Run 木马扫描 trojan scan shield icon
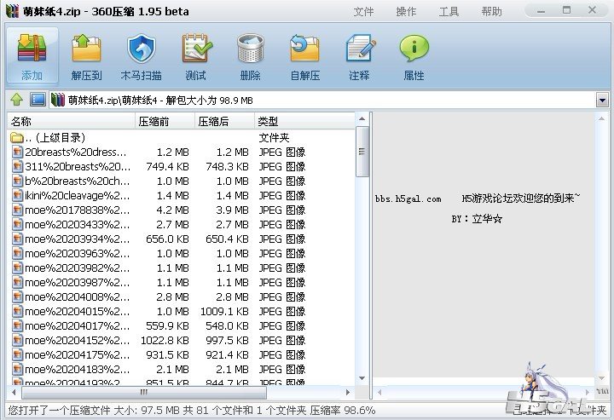The image size is (614, 420). point(142,49)
